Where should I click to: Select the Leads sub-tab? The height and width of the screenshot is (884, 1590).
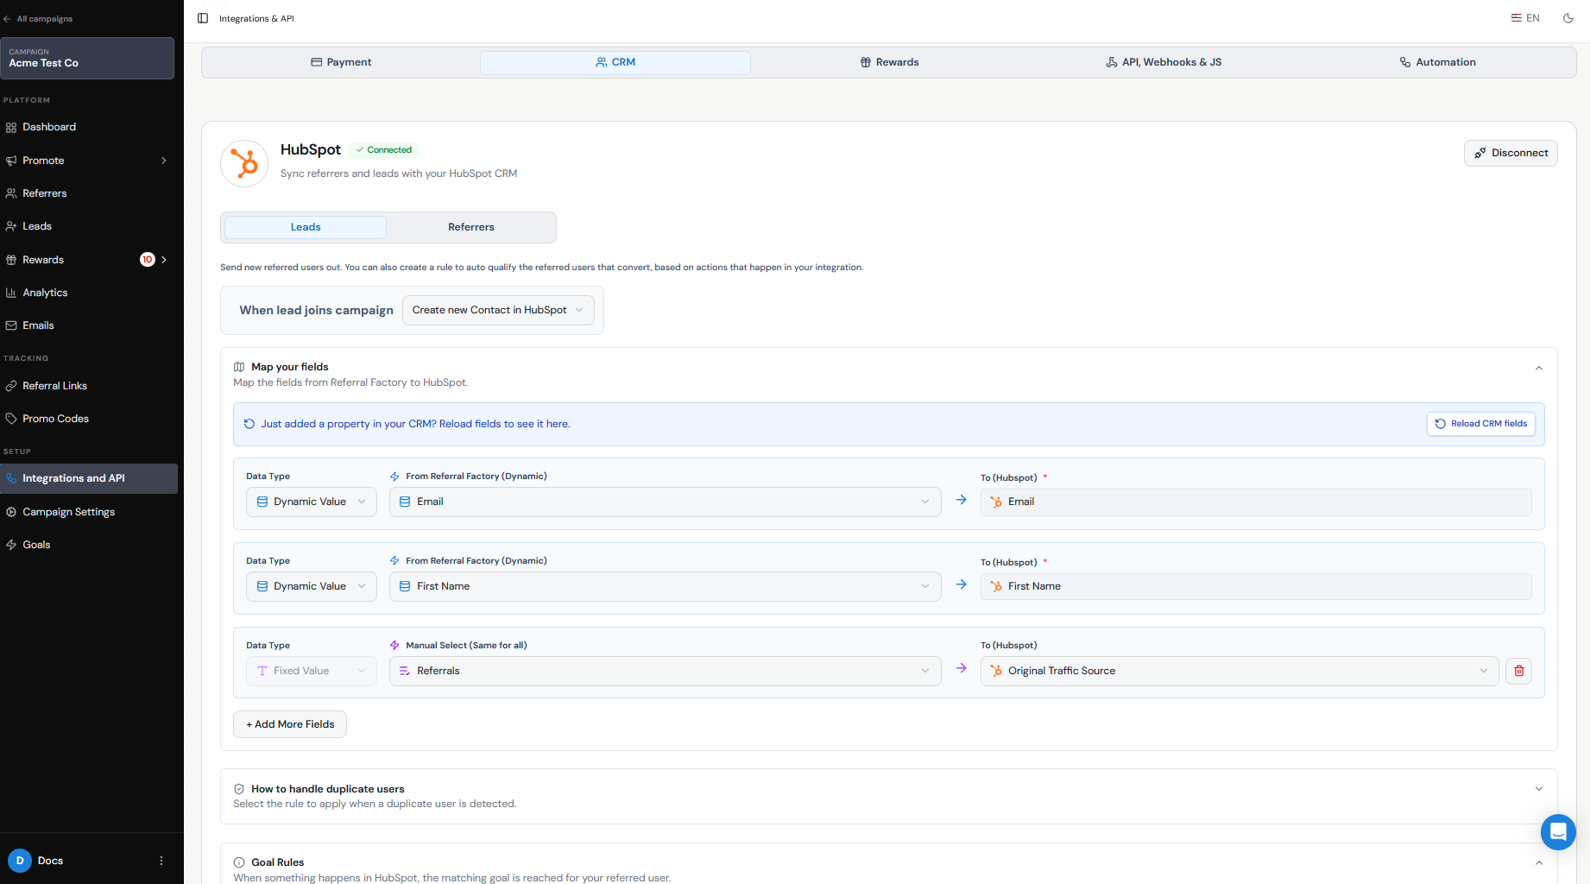pyautogui.click(x=306, y=227)
